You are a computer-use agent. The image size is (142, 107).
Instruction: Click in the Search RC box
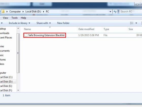point(130,11)
